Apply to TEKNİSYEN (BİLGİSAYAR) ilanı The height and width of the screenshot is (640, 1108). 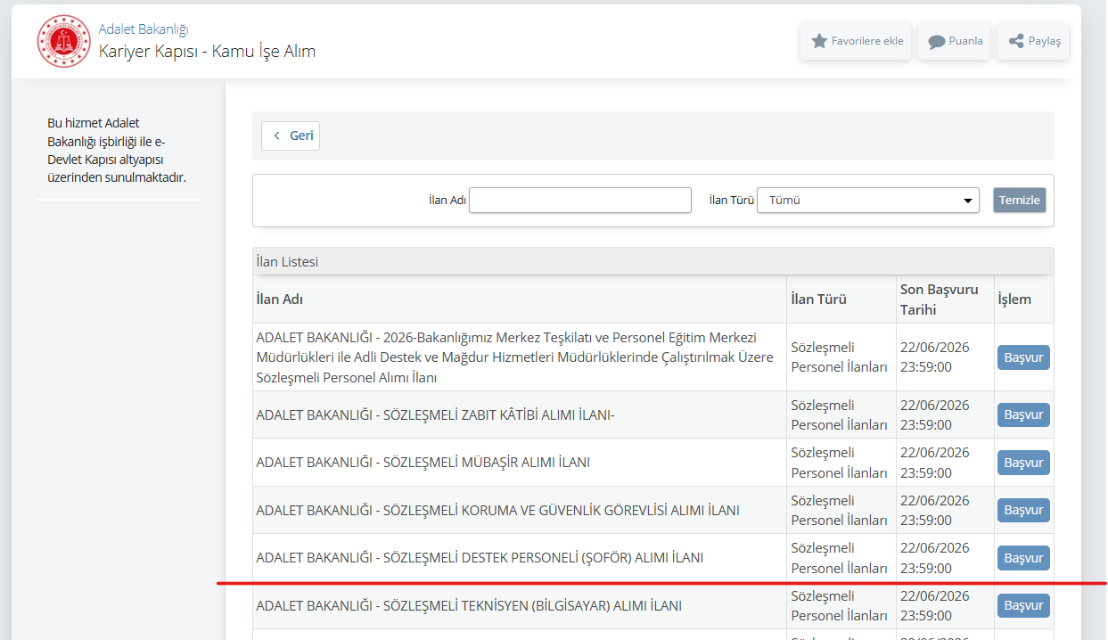(1023, 605)
